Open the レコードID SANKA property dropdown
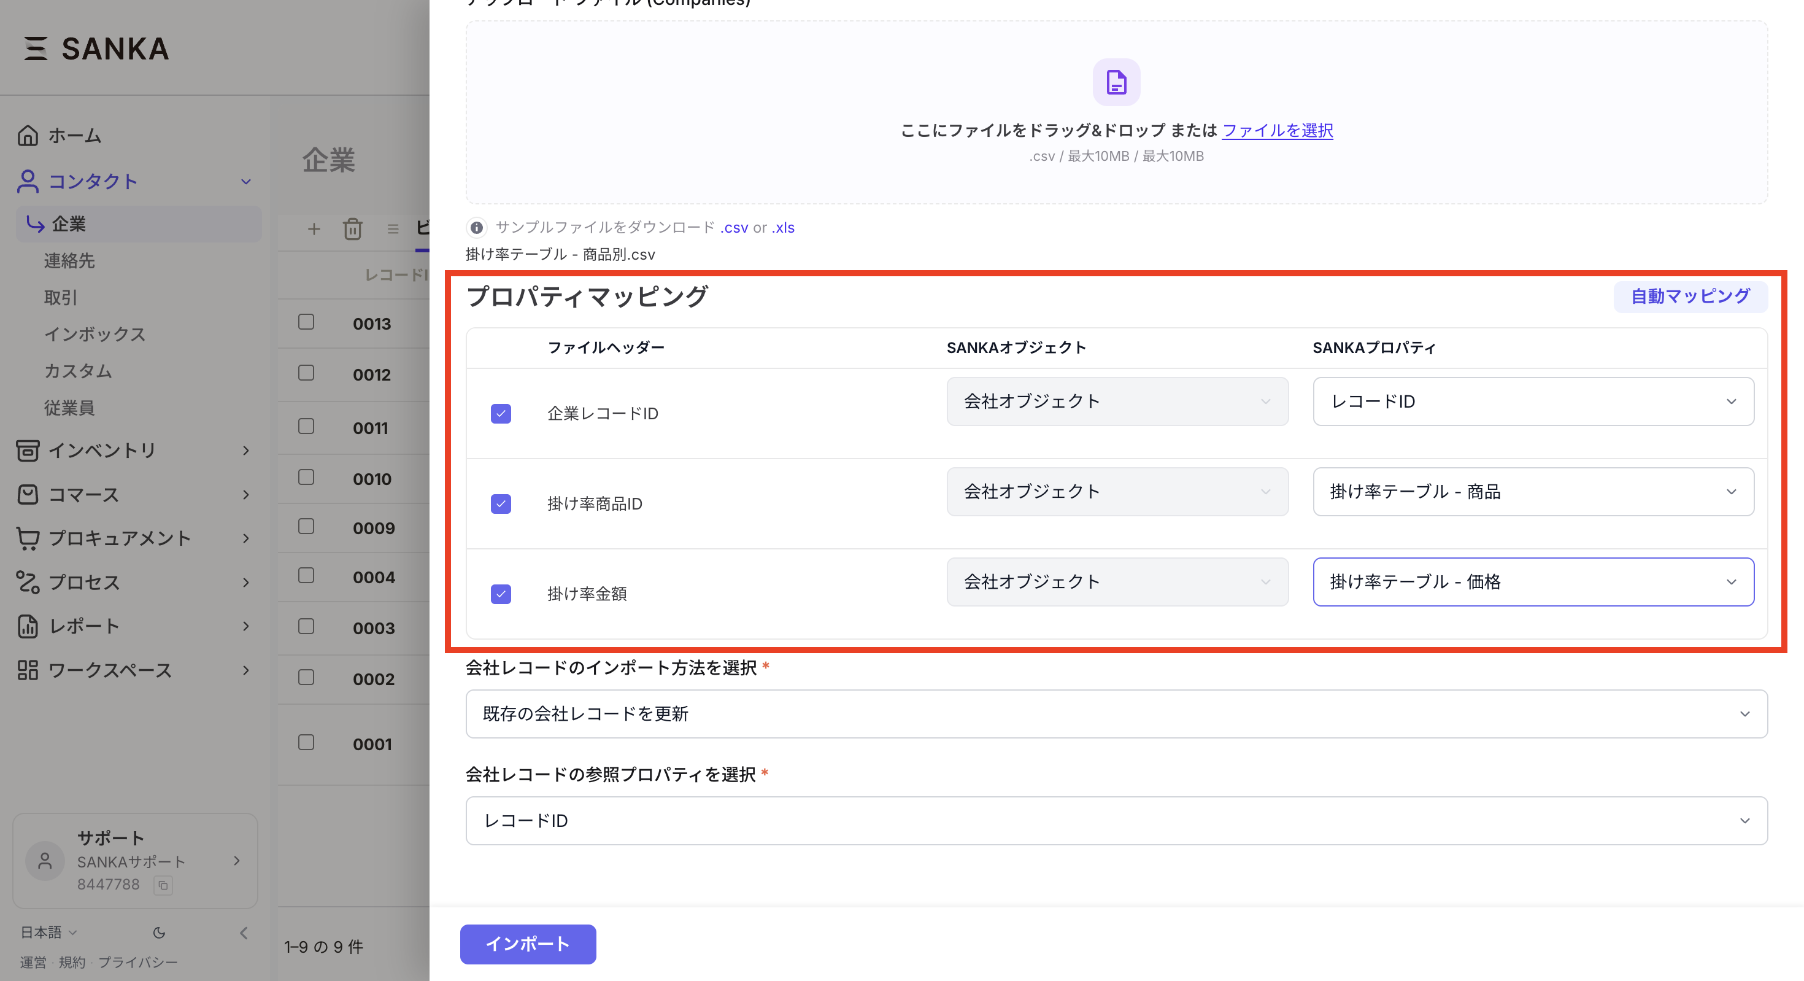This screenshot has width=1804, height=981. pyautogui.click(x=1532, y=401)
